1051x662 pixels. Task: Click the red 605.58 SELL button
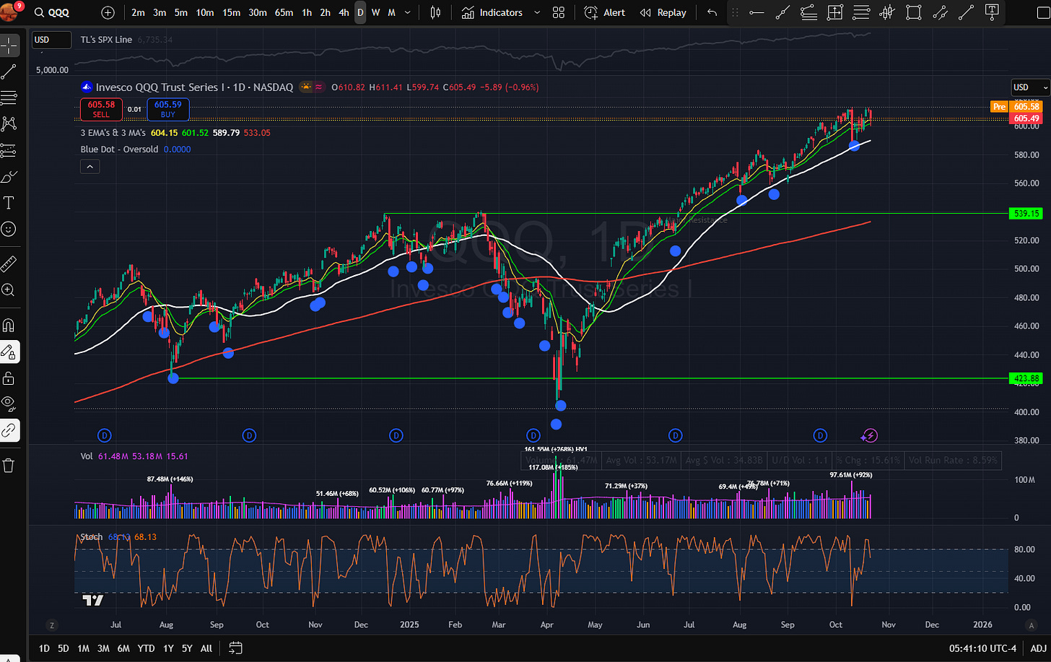coord(101,109)
